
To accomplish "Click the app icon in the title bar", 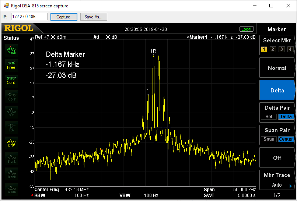I will coord(6,6).
